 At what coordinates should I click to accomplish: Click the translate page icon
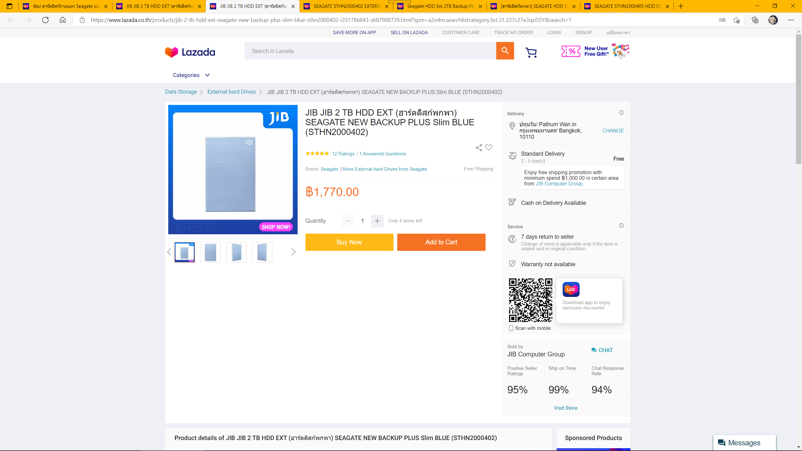click(x=722, y=20)
